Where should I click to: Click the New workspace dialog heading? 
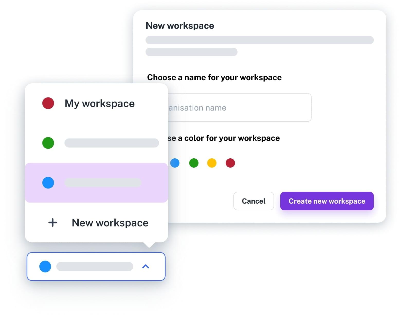pyautogui.click(x=180, y=26)
